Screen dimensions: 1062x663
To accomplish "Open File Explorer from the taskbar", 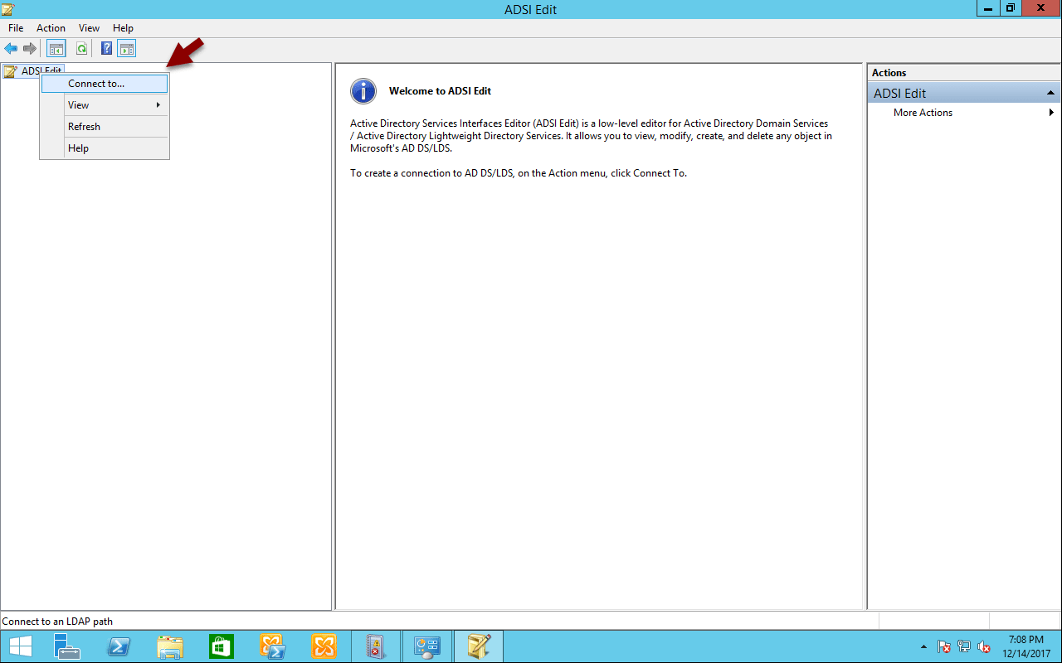I will click(170, 646).
